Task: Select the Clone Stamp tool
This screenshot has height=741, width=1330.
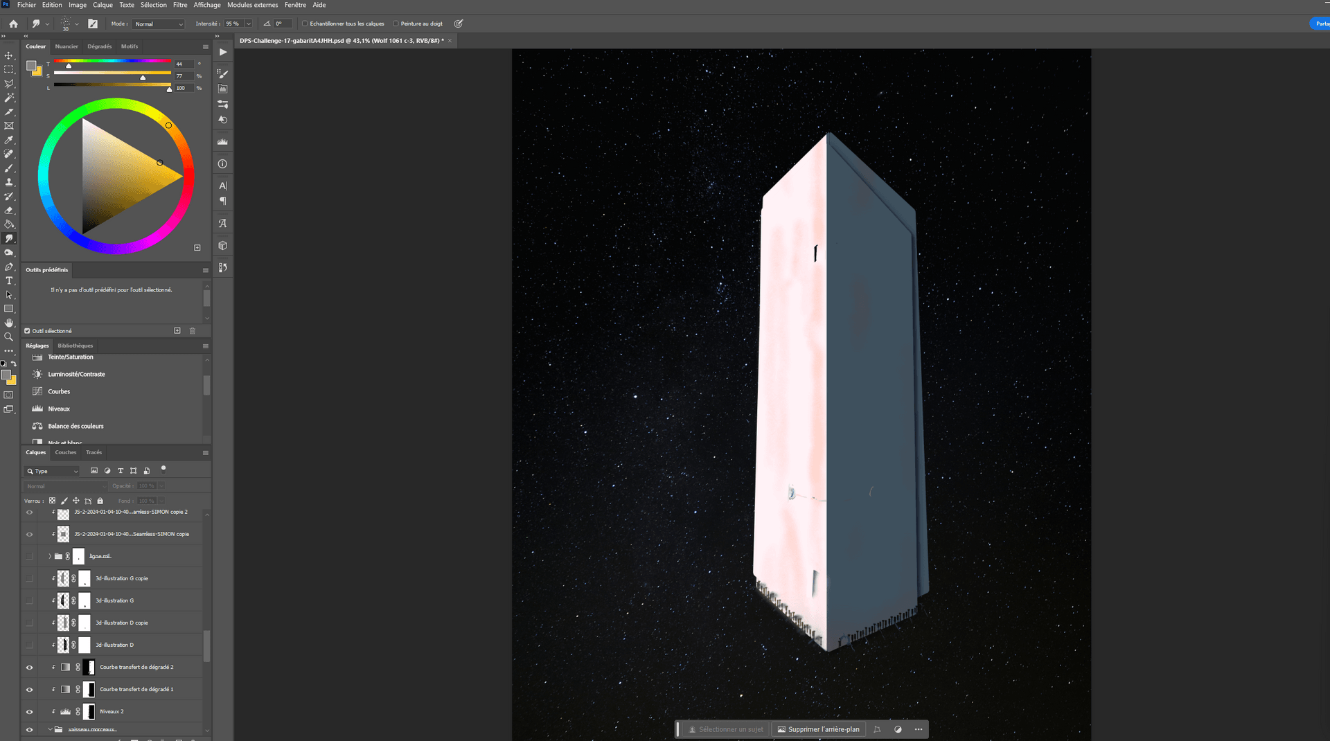Action: pyautogui.click(x=9, y=182)
